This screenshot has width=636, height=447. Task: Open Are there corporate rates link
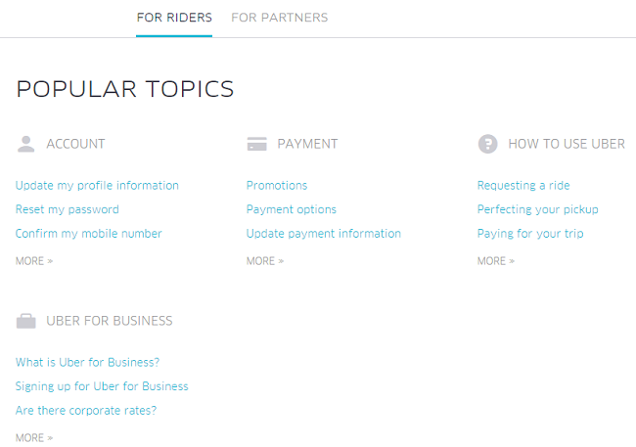[86, 410]
